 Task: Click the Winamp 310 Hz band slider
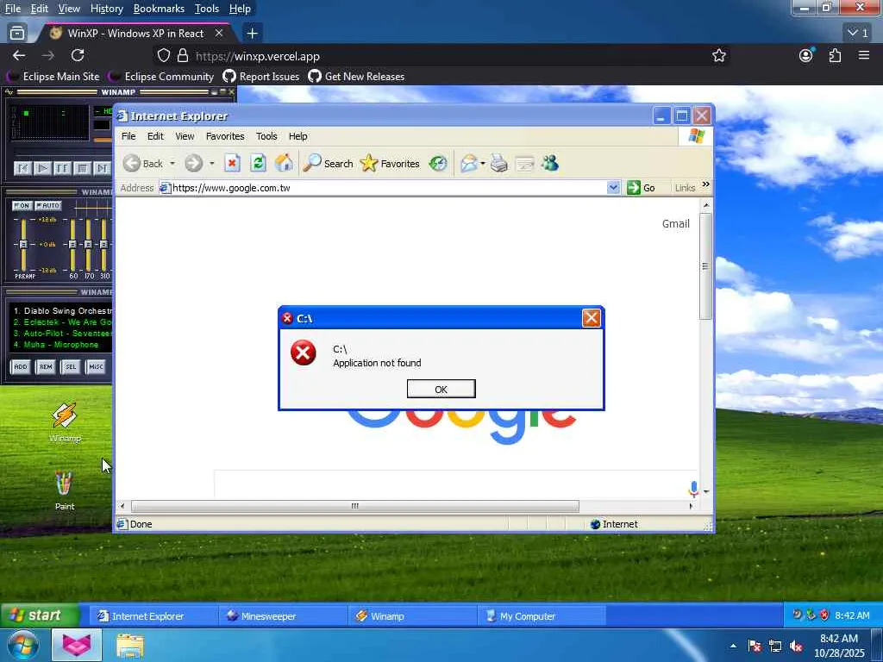[x=103, y=244]
